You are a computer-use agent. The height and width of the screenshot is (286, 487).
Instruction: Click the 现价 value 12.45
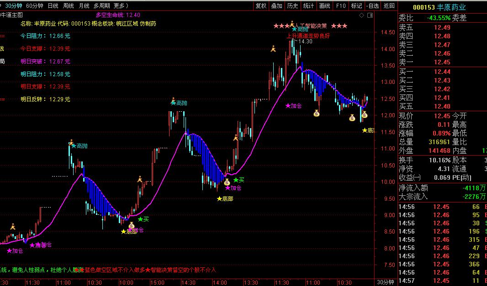coord(442,116)
